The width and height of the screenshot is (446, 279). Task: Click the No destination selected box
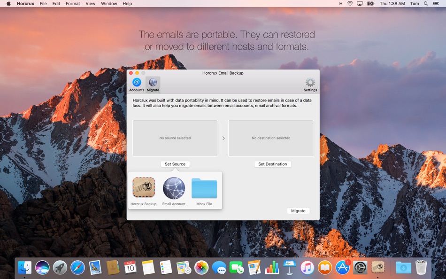coord(271,138)
